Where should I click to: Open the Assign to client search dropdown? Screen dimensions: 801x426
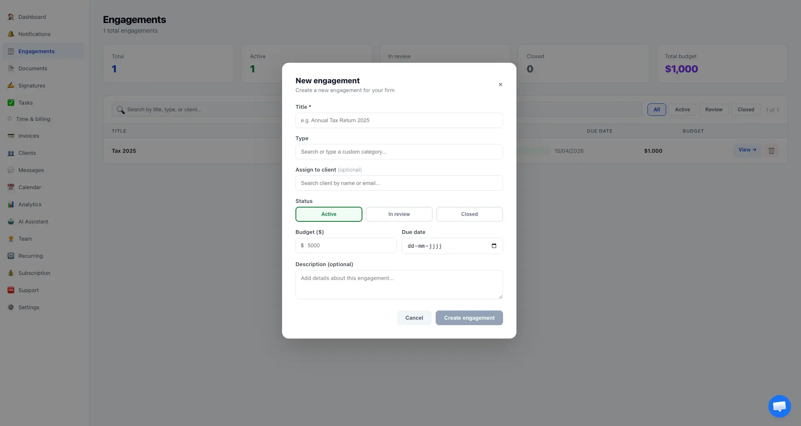398,183
